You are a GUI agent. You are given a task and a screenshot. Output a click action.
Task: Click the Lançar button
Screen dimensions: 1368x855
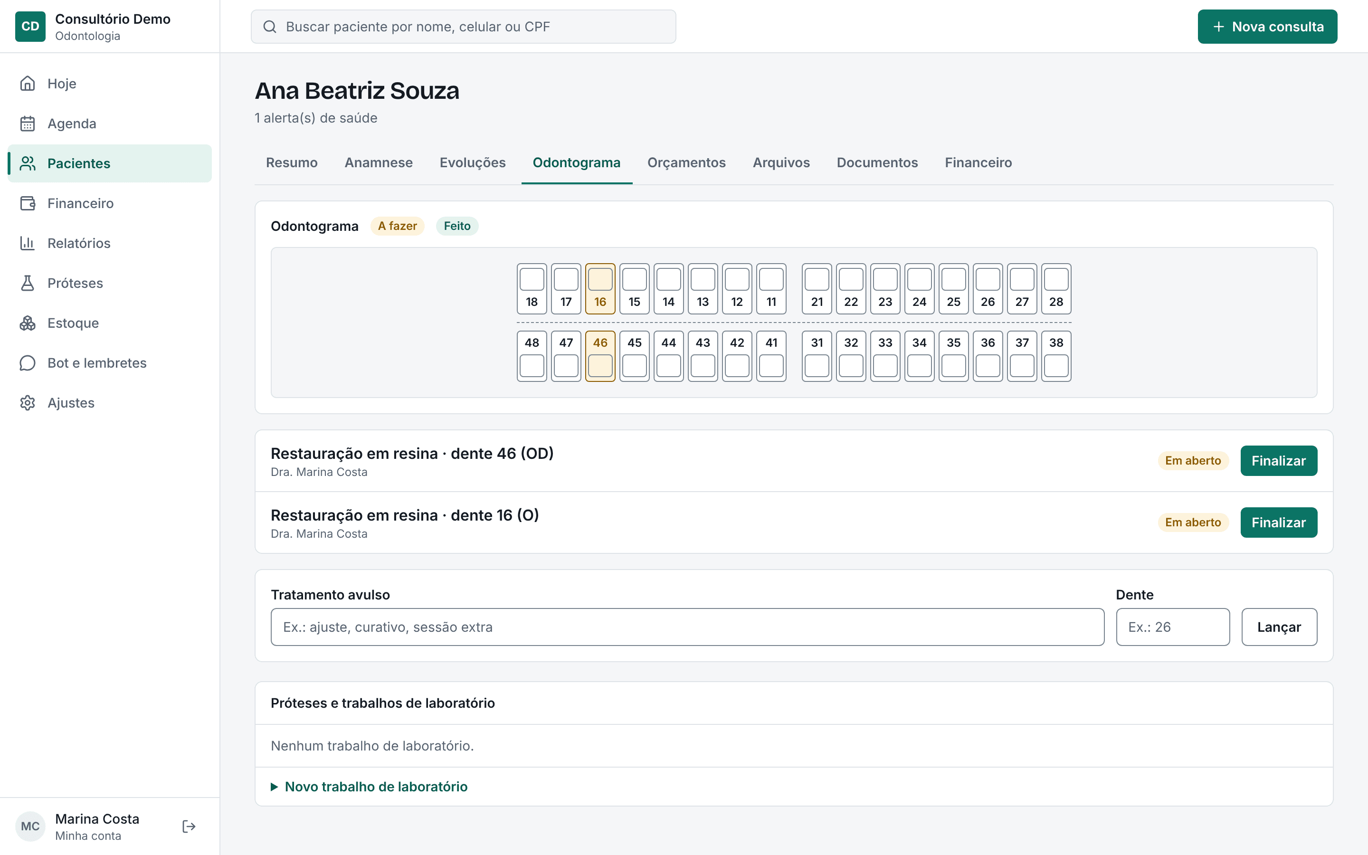pyautogui.click(x=1279, y=627)
